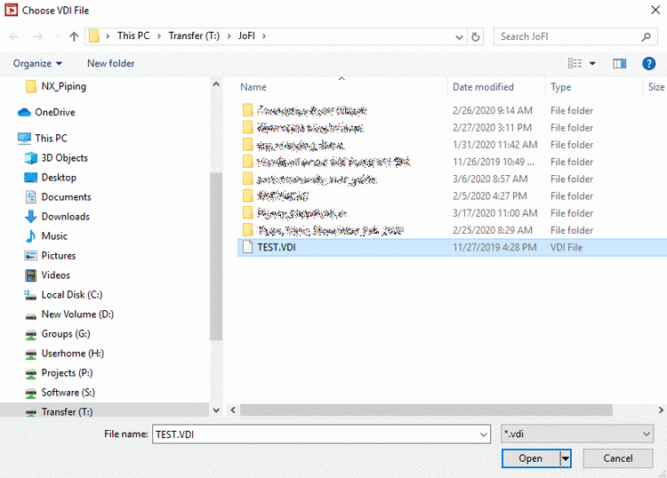Screen dimensions: 667x478
Task: Select New Volume (D:)
Action: point(68,314)
